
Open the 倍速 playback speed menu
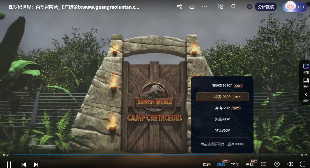[207, 164]
